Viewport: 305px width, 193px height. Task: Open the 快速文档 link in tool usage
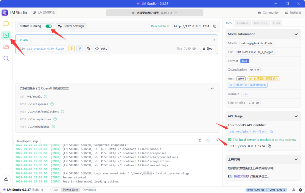[240, 176]
